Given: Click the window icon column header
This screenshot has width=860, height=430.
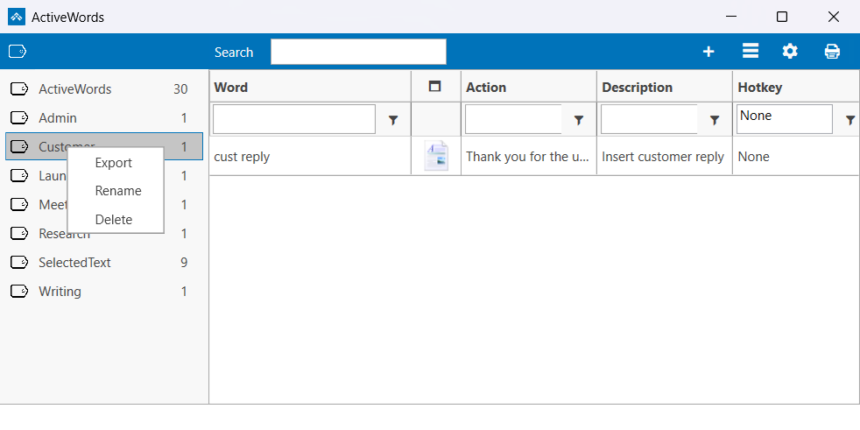Looking at the screenshot, I should (x=435, y=86).
